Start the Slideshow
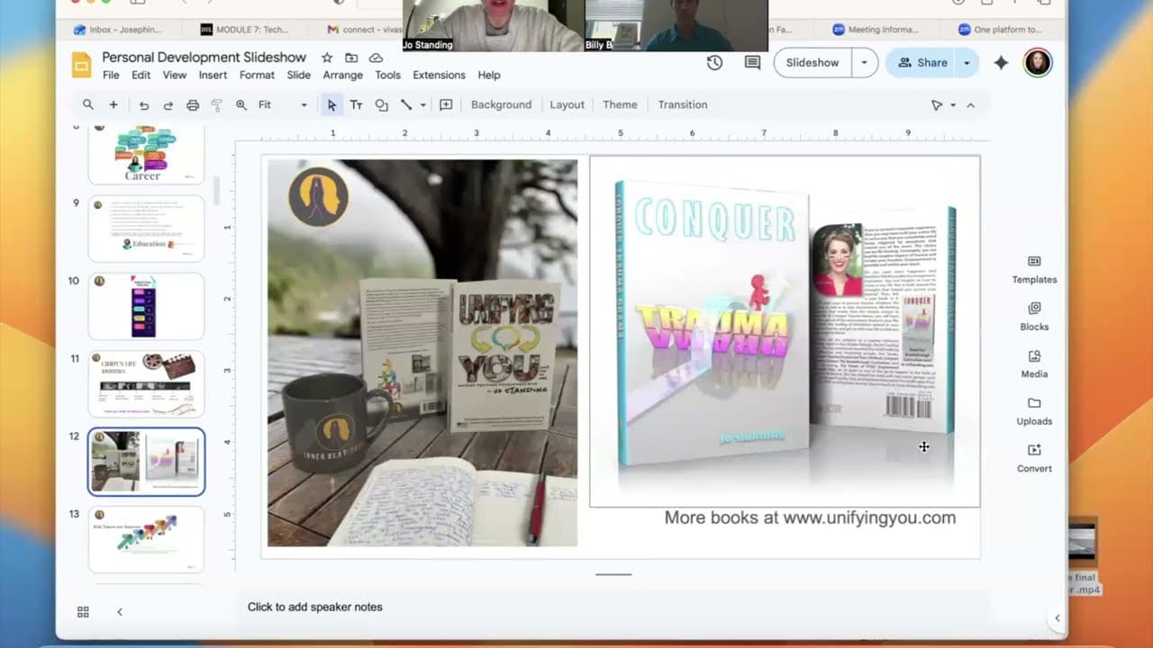This screenshot has width=1153, height=648. 813,63
